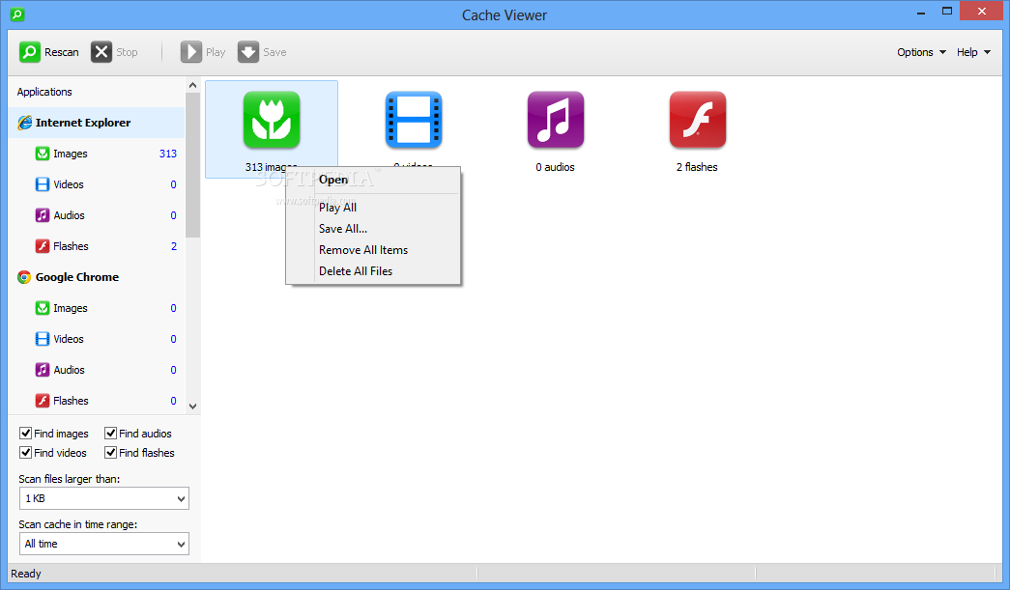
Task: Click the Stop X icon
Action: coord(101,52)
